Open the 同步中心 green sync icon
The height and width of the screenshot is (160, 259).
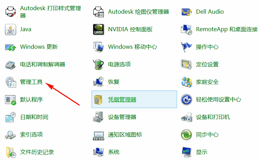(x=186, y=135)
